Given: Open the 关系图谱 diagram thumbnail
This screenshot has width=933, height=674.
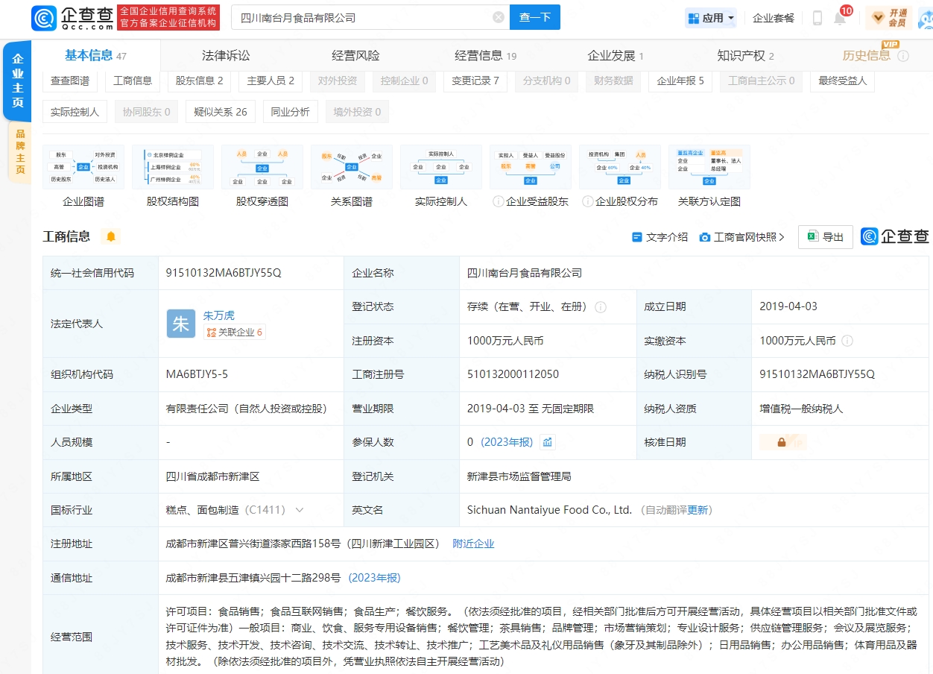Looking at the screenshot, I should coord(352,167).
